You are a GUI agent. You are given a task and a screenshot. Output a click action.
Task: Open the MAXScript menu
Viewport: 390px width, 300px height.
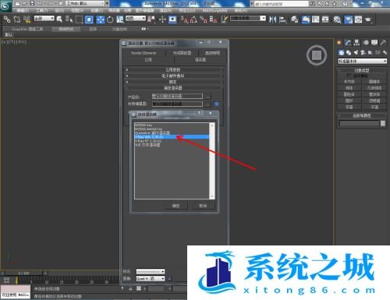[x=214, y=10]
